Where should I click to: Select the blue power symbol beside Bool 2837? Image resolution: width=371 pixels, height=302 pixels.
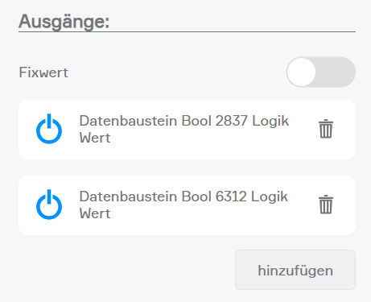coord(49,129)
